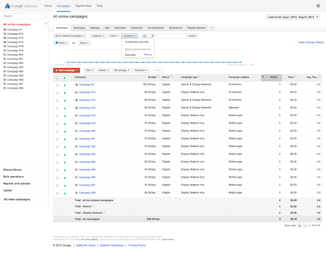
Task: Select the Campaign #20 row checkbox
Action: coord(58,131)
